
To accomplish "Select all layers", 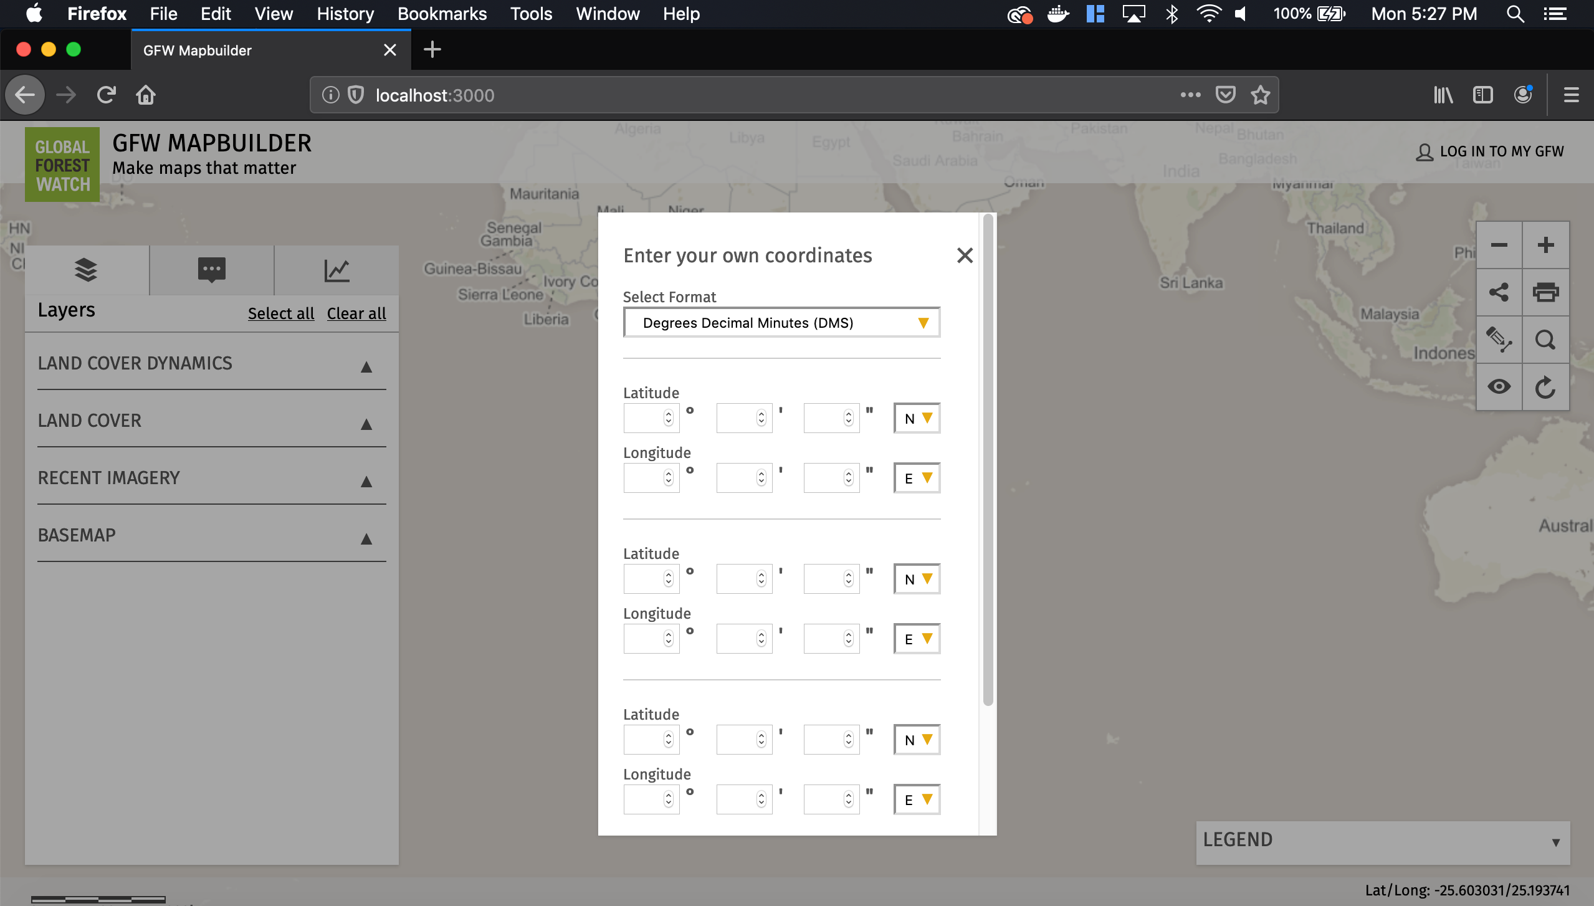I will coord(280,313).
